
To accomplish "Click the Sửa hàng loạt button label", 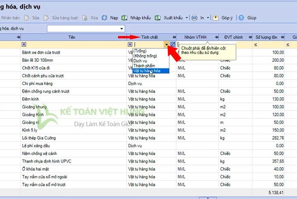I will pyautogui.click(x=65, y=18).
